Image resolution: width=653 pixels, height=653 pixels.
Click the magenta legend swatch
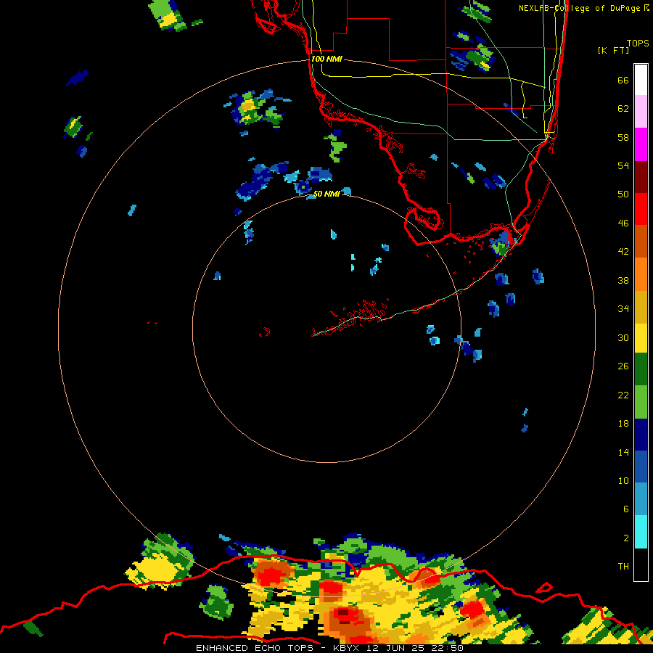[x=641, y=144]
